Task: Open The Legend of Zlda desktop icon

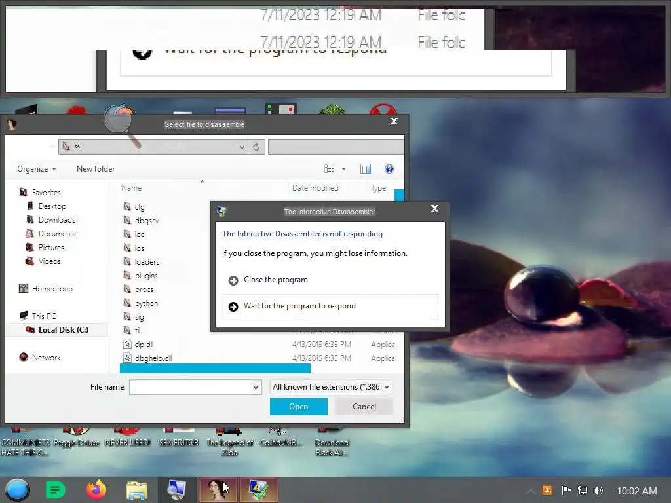Action: click(229, 443)
